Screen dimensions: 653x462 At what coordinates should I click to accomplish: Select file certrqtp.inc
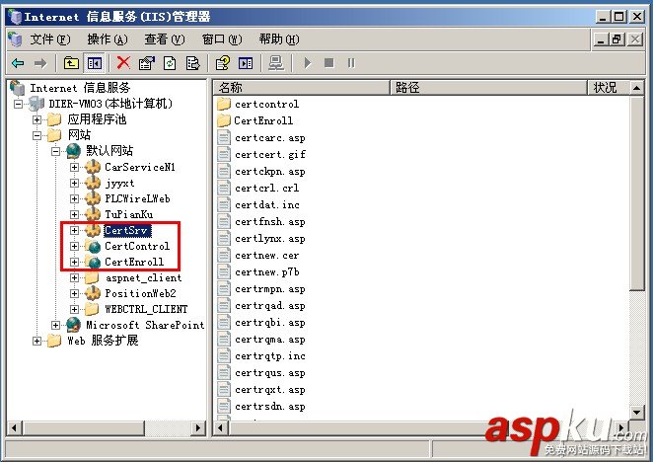(270, 355)
